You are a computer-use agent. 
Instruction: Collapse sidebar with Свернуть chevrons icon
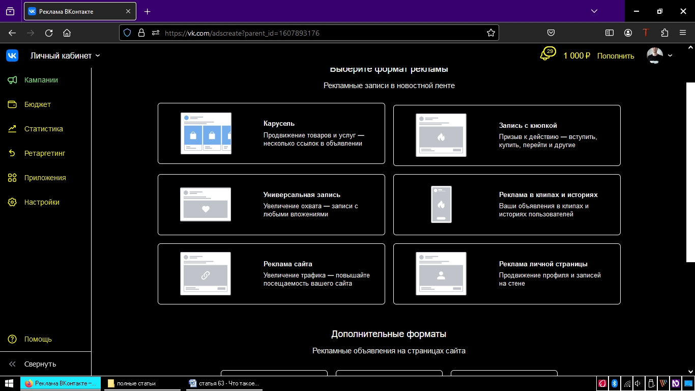point(13,364)
